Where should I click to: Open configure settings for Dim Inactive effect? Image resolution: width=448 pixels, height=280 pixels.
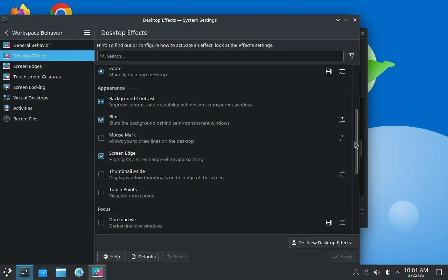342,223
